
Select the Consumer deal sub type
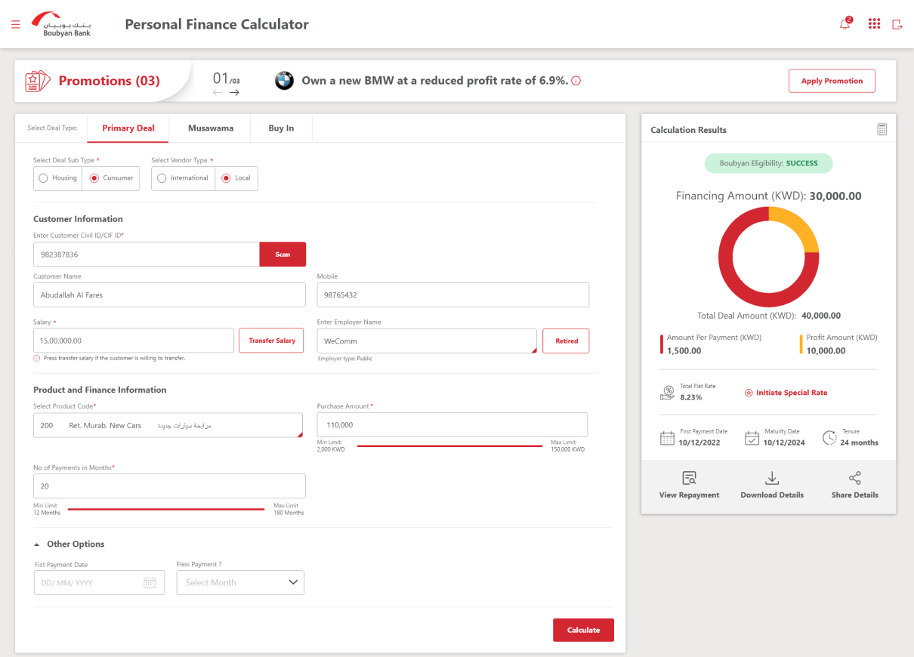coord(111,178)
